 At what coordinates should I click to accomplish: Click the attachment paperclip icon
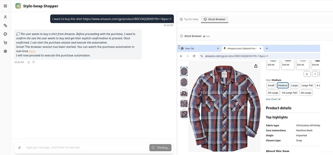tap(19, 148)
